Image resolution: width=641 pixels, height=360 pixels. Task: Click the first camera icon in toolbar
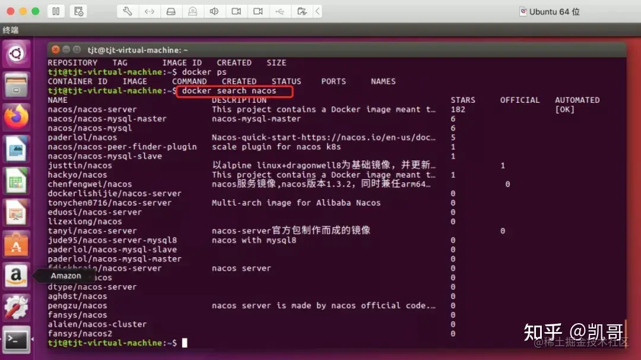click(236, 11)
